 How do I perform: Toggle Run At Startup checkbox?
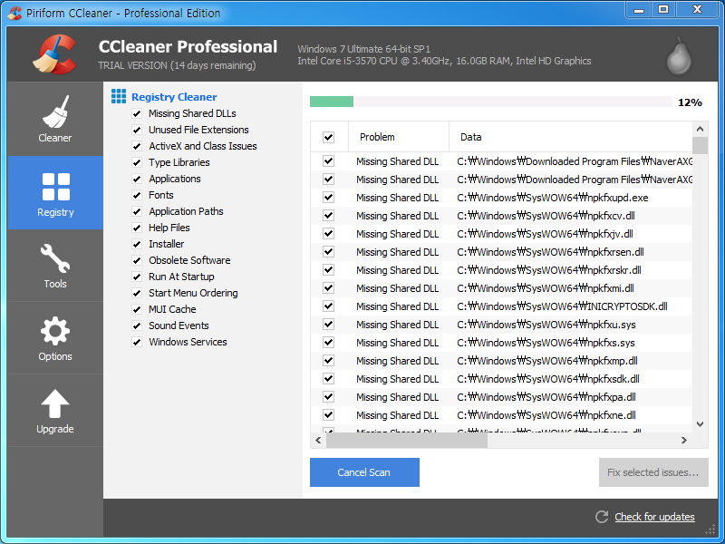(137, 277)
